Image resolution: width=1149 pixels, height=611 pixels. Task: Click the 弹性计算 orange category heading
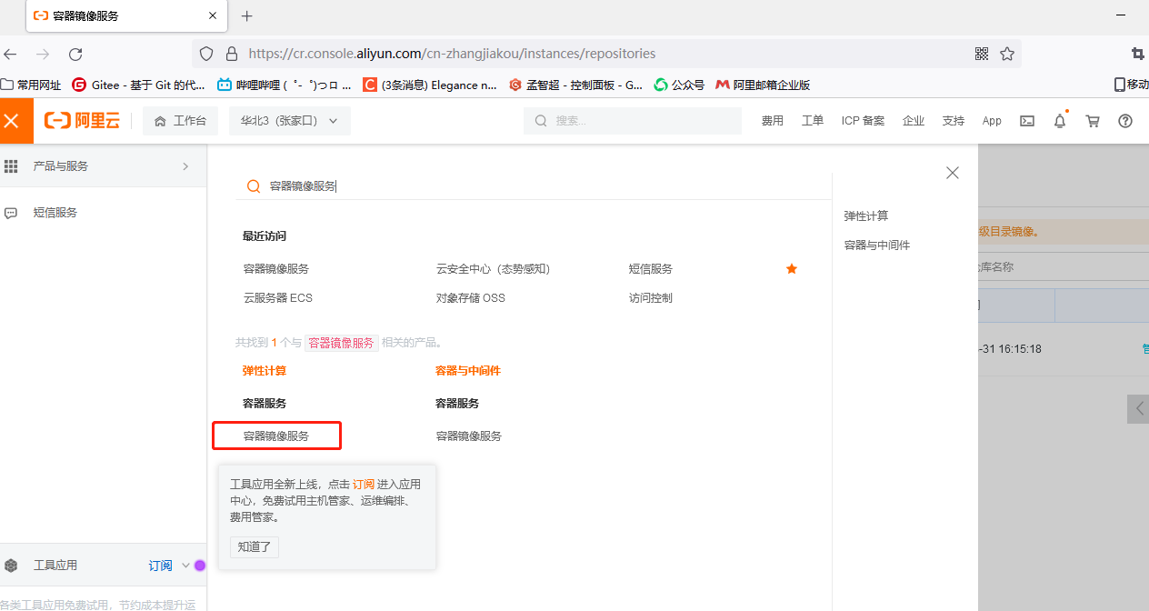click(265, 371)
